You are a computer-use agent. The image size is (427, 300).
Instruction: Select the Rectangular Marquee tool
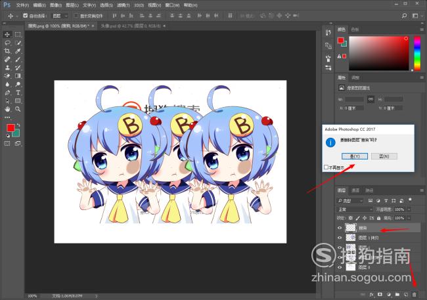coord(18,34)
